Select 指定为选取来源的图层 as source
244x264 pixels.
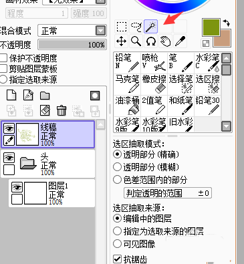point(117,231)
